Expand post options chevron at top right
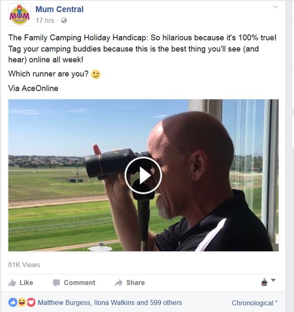This screenshot has width=294, height=312. click(x=275, y=7)
